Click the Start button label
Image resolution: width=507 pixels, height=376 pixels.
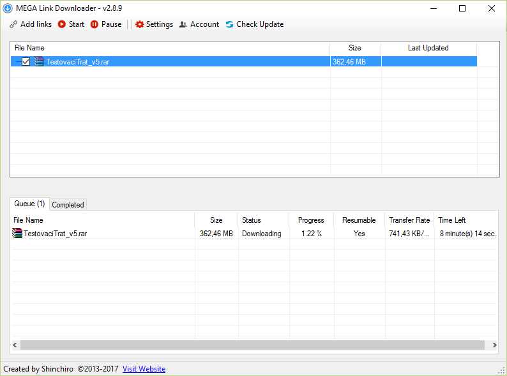(77, 24)
